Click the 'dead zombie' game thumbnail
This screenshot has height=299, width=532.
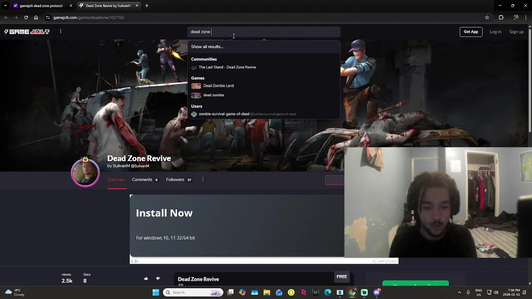(196, 96)
